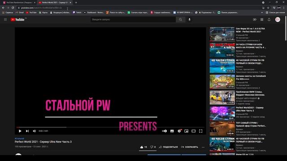
Task: Click the hashtag link above the video title
Action: (19, 139)
